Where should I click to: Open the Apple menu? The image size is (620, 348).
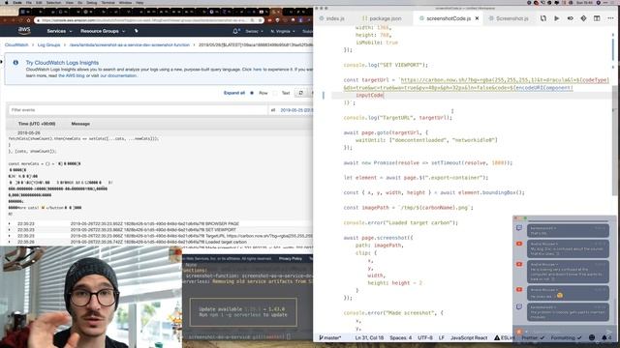6,2
